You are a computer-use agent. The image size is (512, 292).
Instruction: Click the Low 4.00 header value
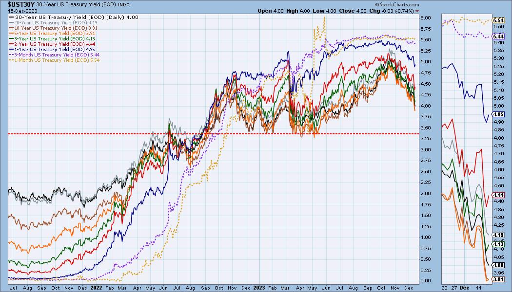(x=324, y=11)
